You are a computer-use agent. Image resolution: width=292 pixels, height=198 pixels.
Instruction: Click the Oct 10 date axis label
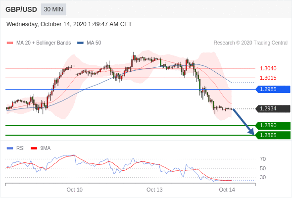coord(75,190)
